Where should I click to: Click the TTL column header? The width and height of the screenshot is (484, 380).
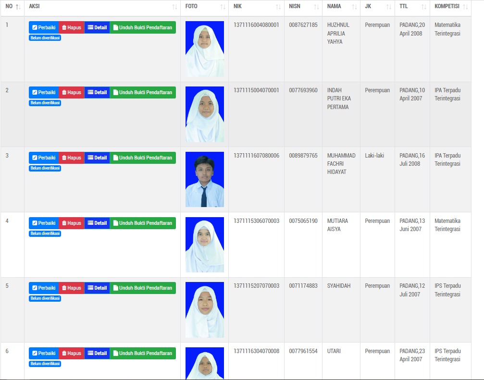coord(404,7)
